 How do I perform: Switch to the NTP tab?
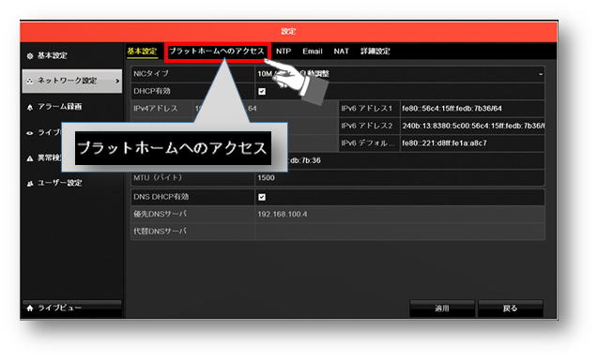(284, 52)
